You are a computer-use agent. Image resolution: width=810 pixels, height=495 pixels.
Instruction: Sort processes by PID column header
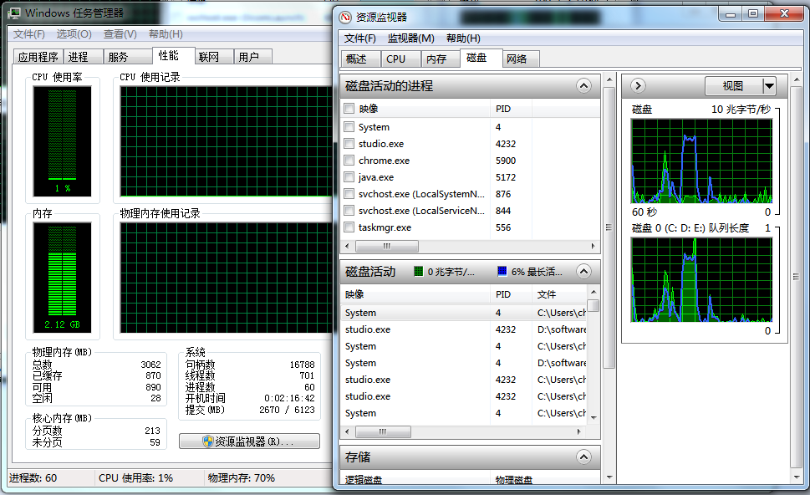511,109
